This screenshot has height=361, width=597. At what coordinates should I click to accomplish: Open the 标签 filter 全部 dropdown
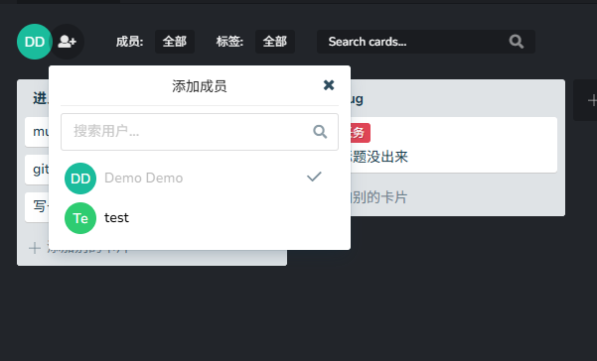pos(275,42)
